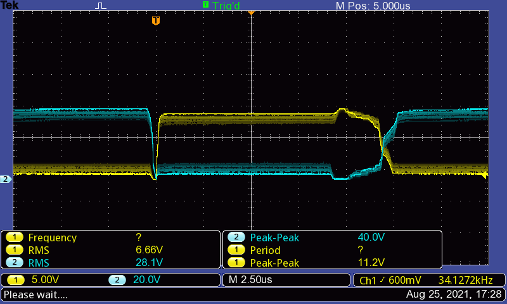
Task: Select the M Pos: 5.000us readout
Action: click(x=373, y=6)
